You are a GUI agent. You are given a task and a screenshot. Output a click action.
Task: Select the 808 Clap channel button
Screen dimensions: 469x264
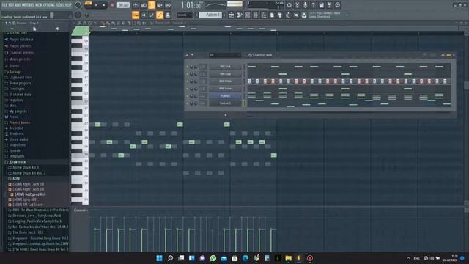coord(225,74)
